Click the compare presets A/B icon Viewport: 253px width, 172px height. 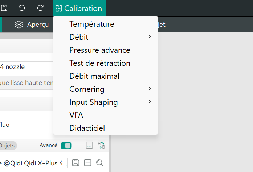(x=101, y=145)
